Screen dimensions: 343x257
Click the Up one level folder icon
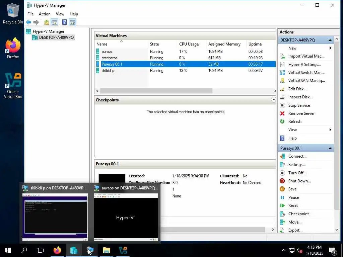coord(46,22)
